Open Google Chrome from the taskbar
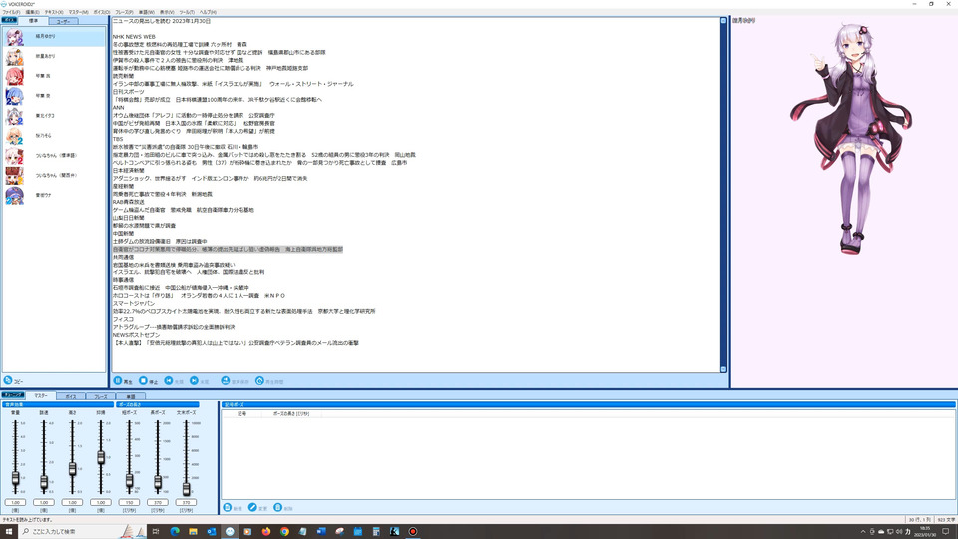Screen dimensions: 958x539 pos(284,531)
